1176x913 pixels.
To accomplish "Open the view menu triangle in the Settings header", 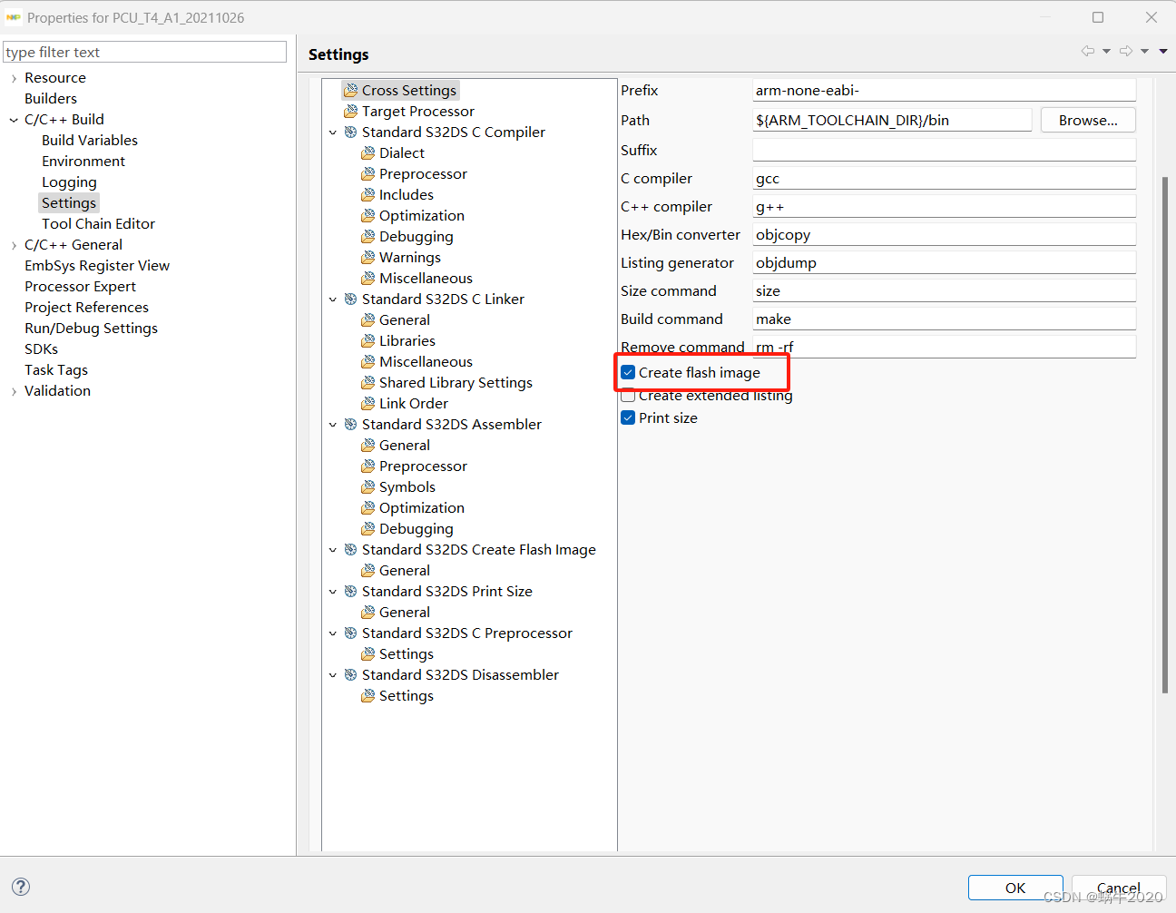I will pos(1163,51).
